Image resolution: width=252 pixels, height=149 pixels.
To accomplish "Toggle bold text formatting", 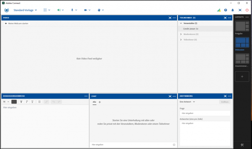I will click(x=21, y=102).
